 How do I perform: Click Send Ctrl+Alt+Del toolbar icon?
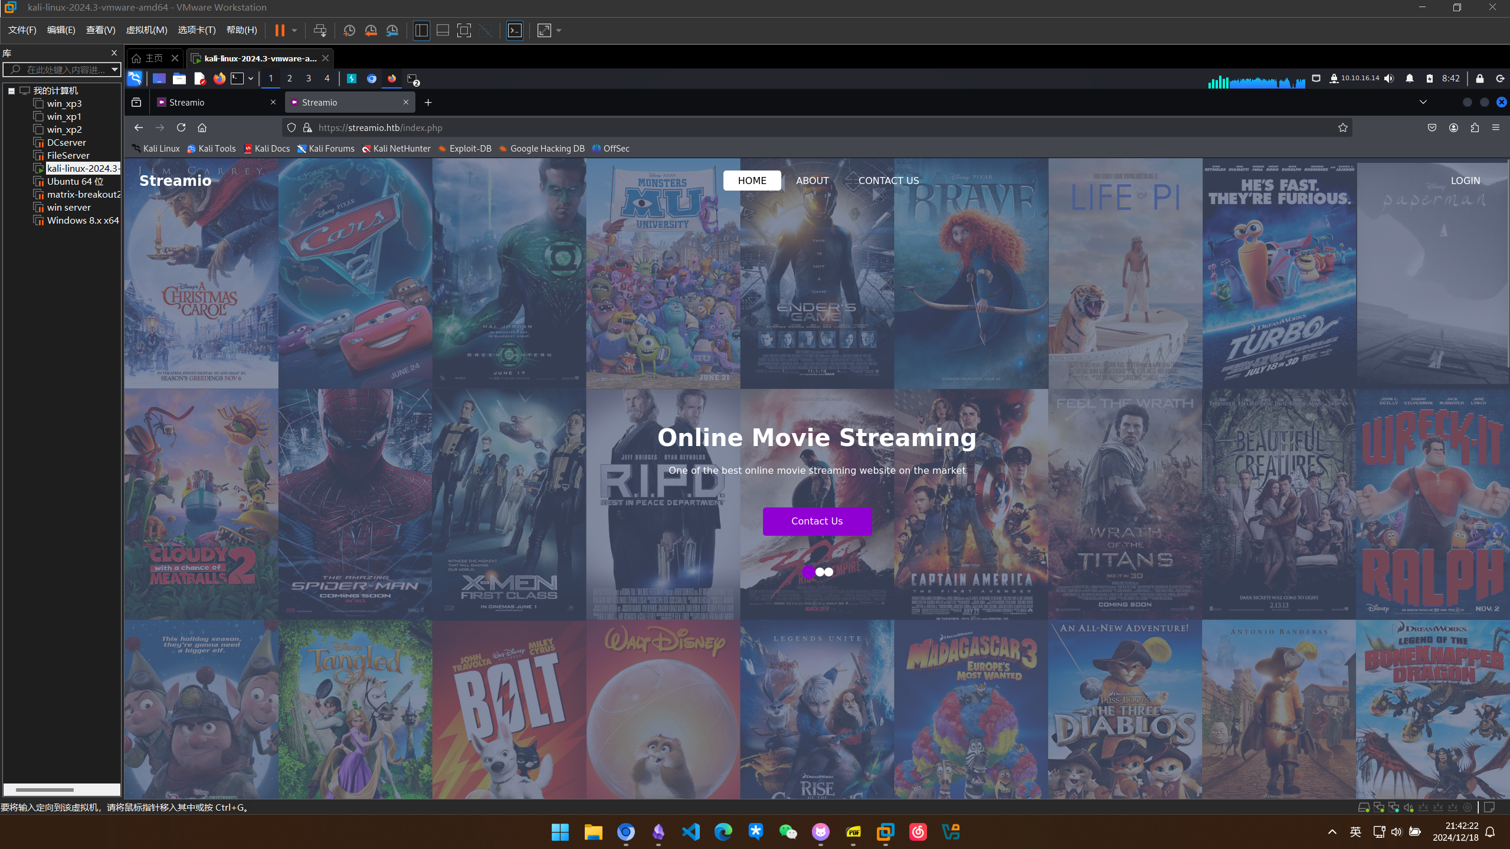(x=320, y=31)
